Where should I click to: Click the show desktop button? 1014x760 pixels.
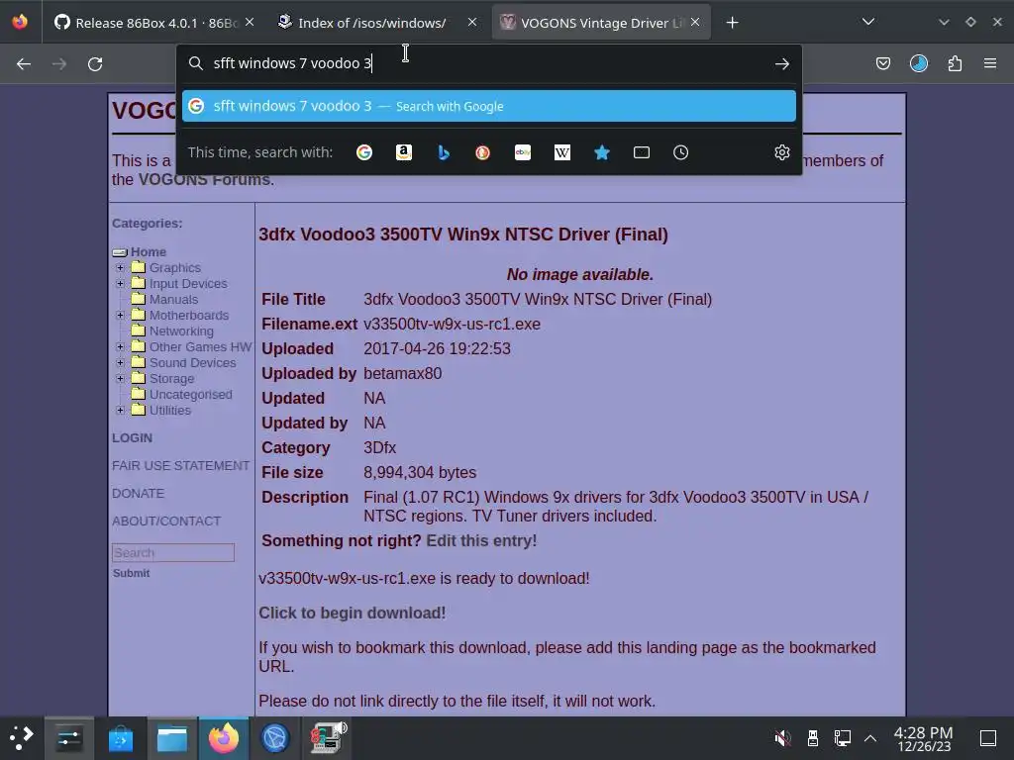tap(988, 737)
